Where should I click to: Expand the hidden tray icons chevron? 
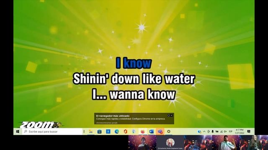point(204,132)
